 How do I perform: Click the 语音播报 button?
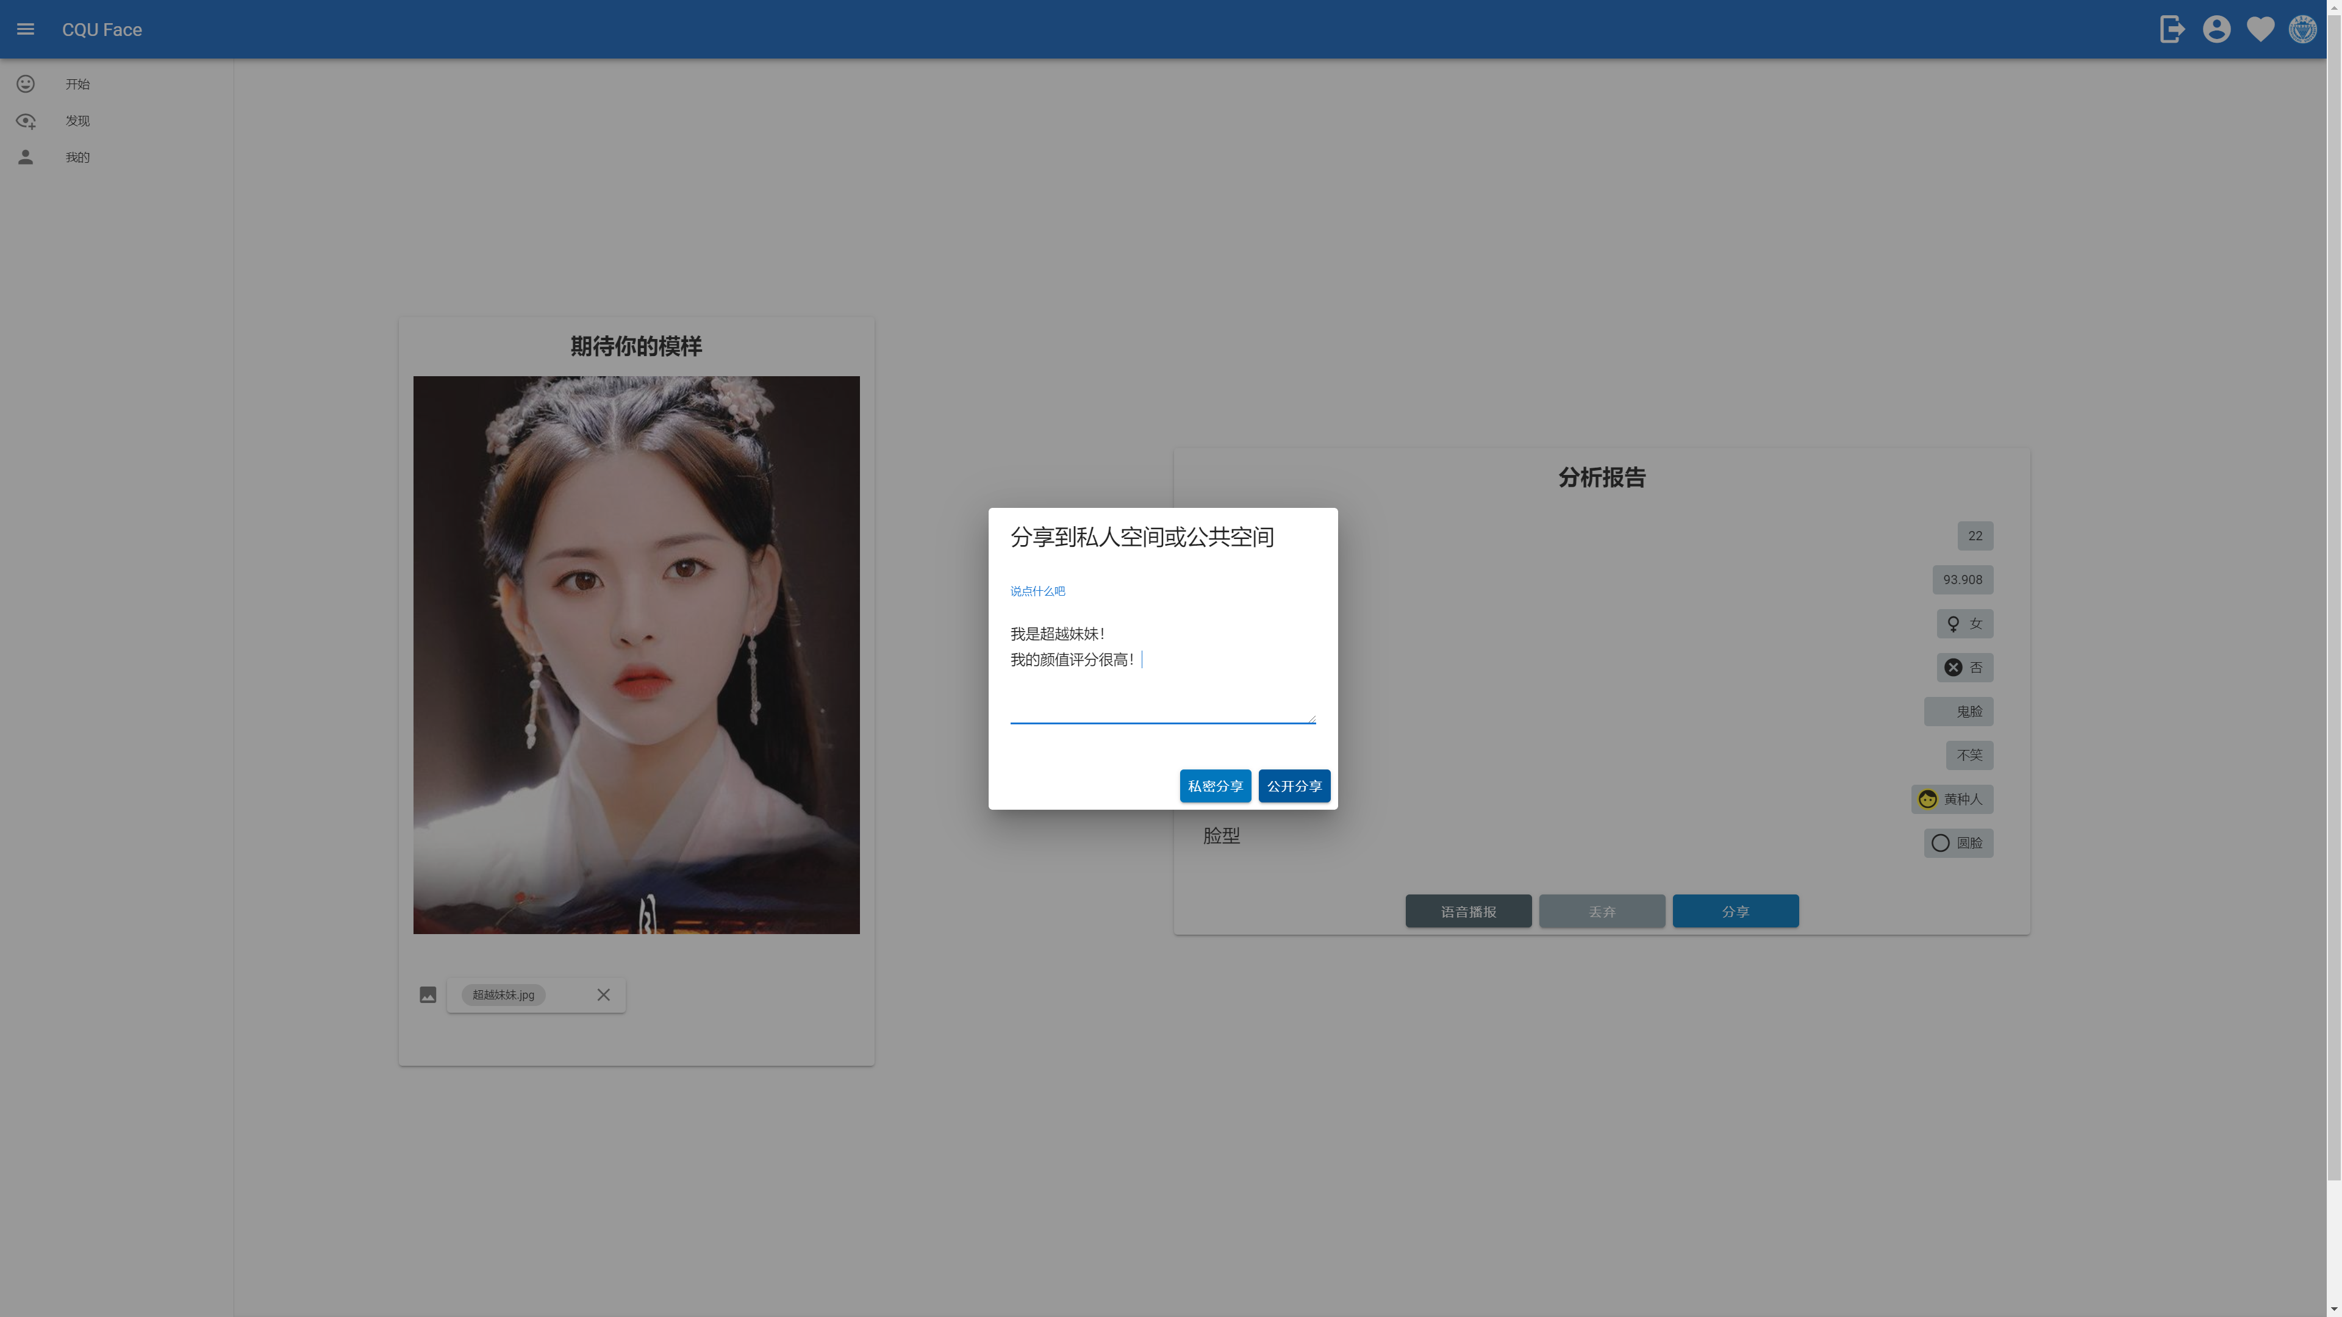pyautogui.click(x=1468, y=911)
